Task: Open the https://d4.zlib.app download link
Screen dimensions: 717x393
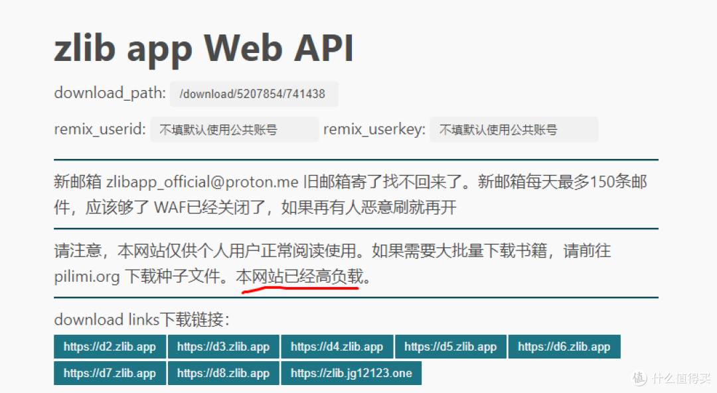Action: click(337, 347)
